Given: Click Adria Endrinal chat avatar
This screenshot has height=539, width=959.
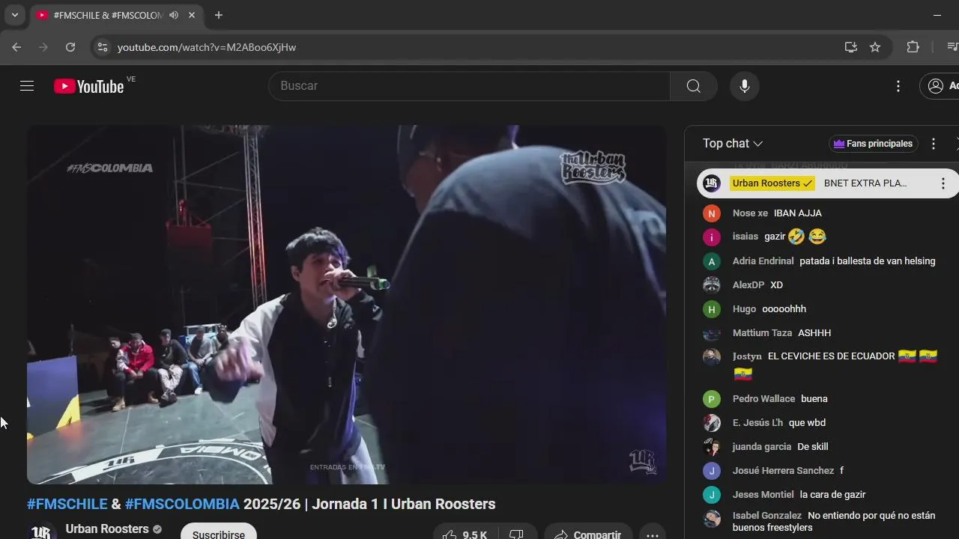Looking at the screenshot, I should (712, 261).
